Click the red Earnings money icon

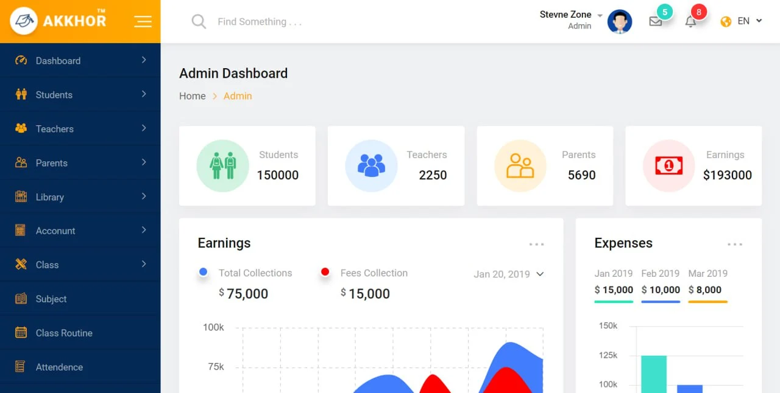pyautogui.click(x=669, y=165)
